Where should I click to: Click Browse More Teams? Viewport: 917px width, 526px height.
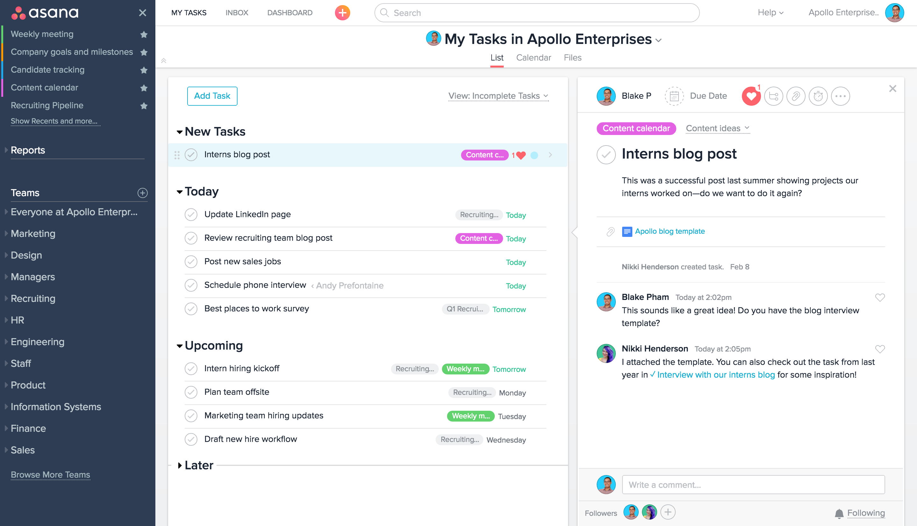(51, 475)
